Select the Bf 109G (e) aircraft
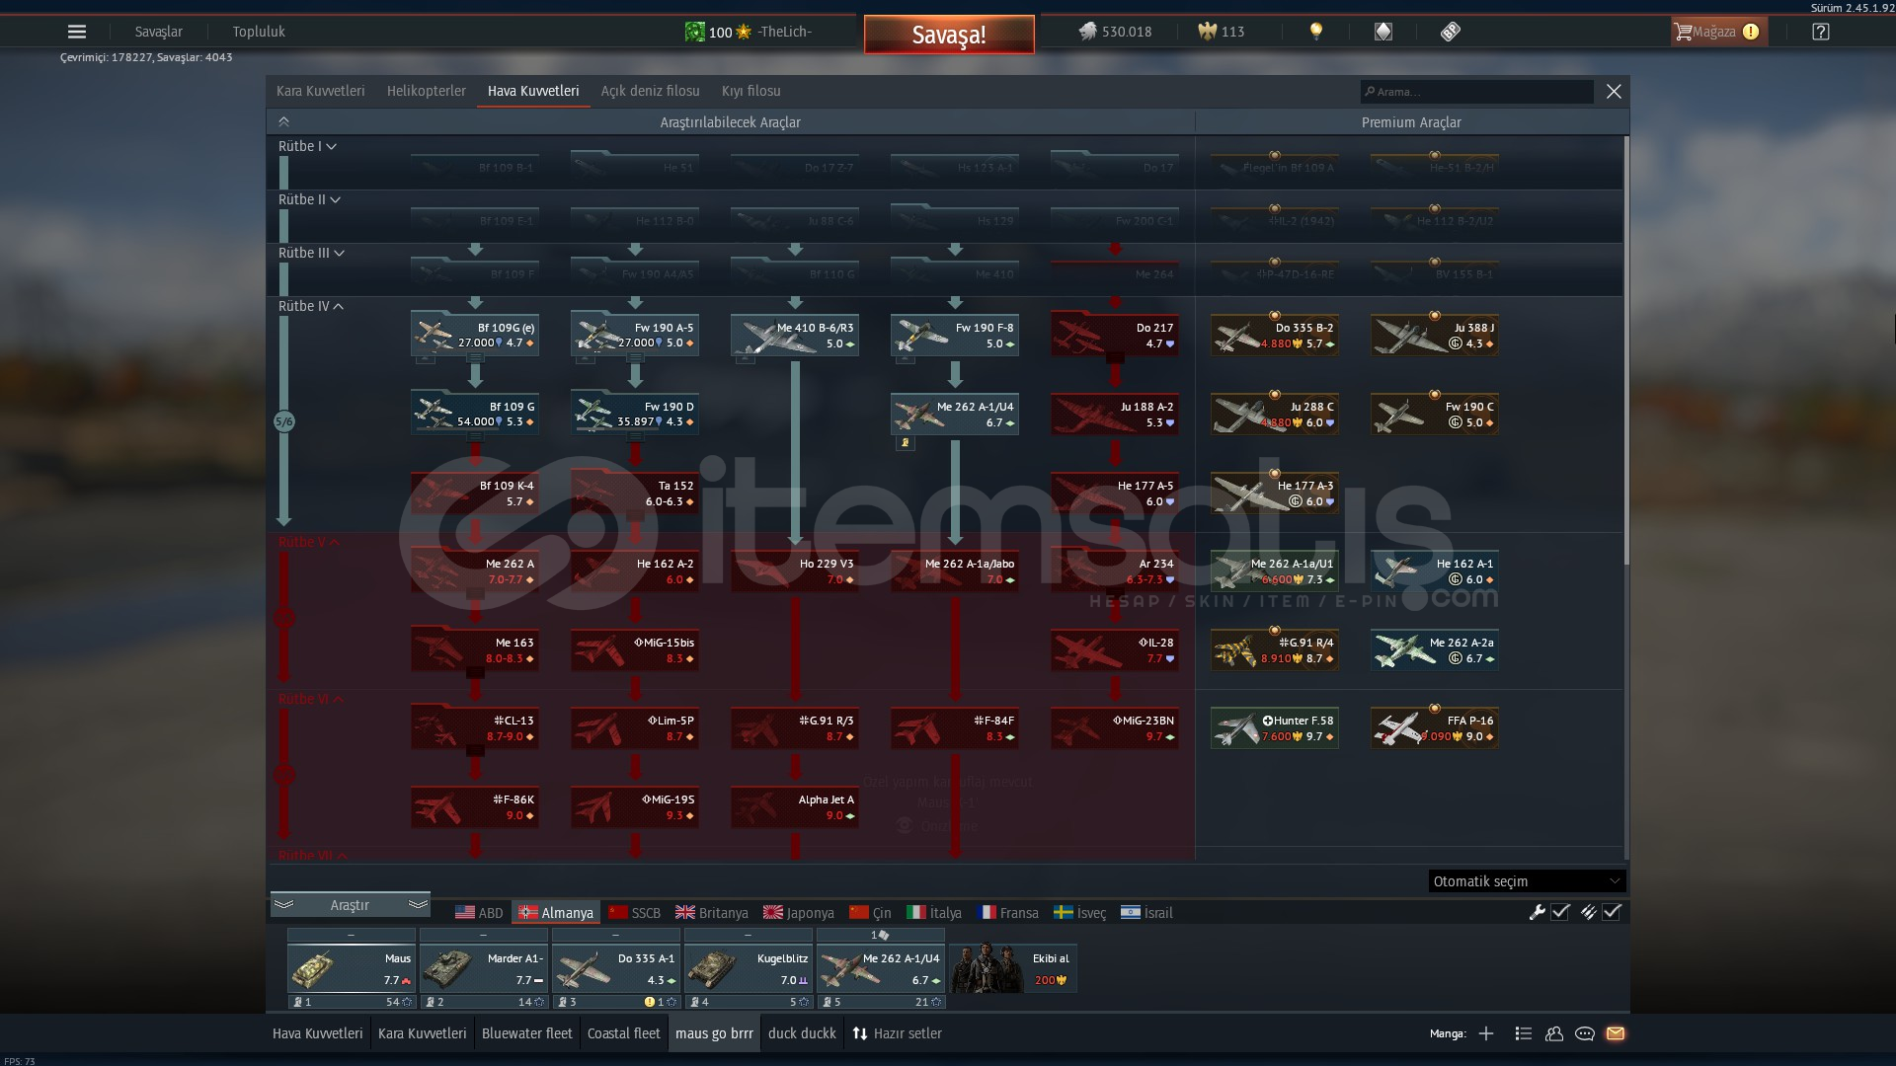Viewport: 1896px width, 1066px height. point(475,336)
